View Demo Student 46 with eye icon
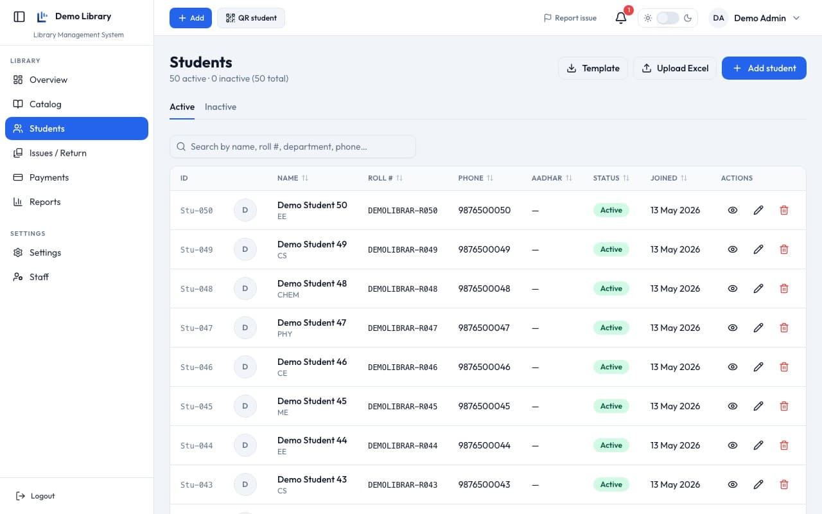Viewport: 822px width, 514px height. click(733, 367)
